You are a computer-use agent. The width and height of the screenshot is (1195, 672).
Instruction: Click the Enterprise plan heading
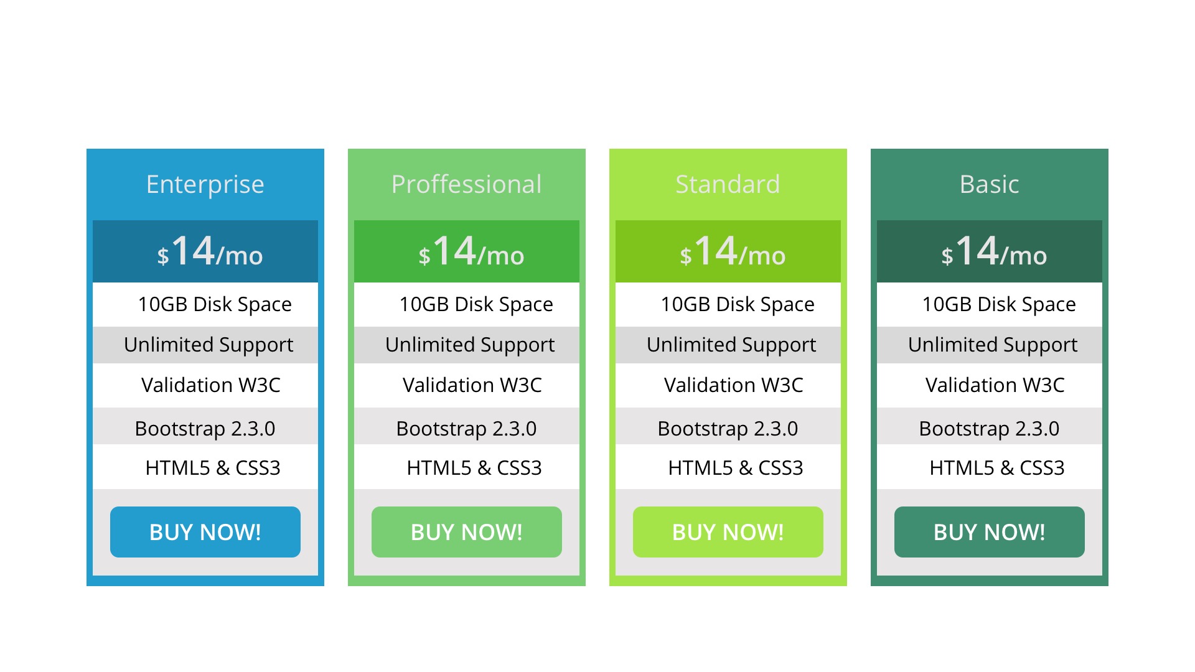pyautogui.click(x=205, y=184)
